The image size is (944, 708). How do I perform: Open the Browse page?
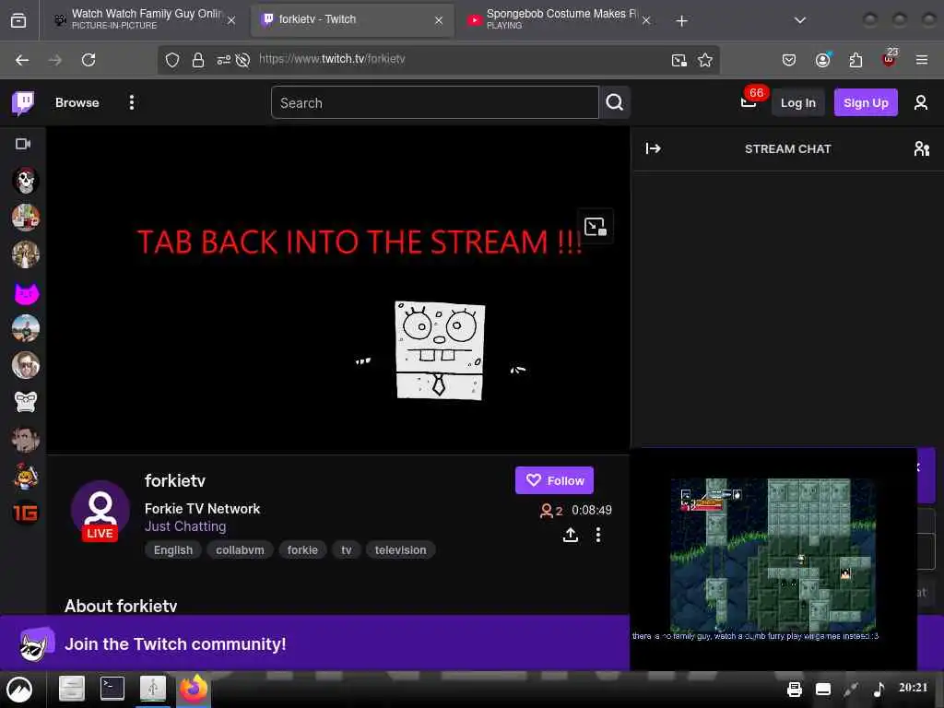coord(77,103)
